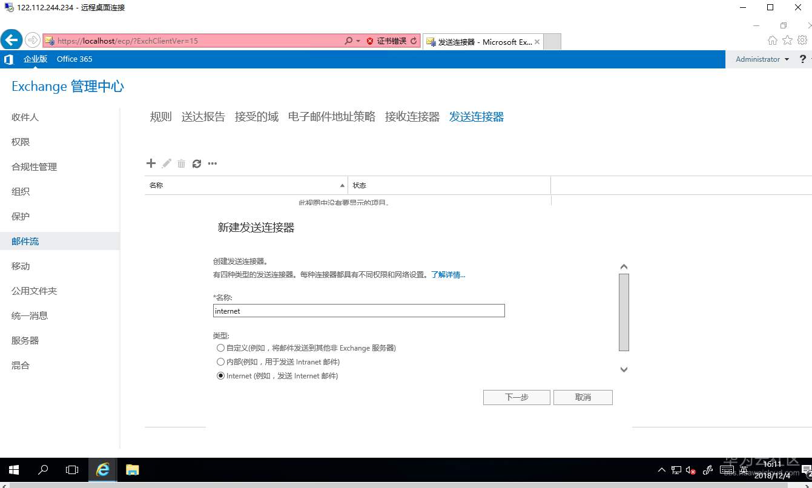Screen dimensions: 812x488
Task: Select the 自定义 connector type radio button
Action: pyautogui.click(x=221, y=348)
